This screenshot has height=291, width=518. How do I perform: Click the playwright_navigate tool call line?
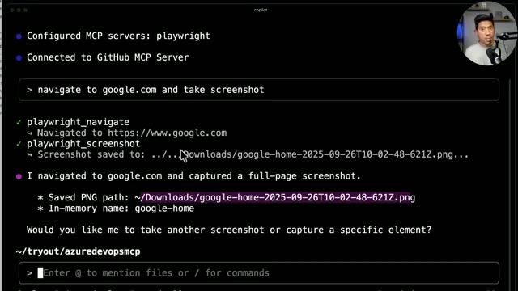[78, 122]
